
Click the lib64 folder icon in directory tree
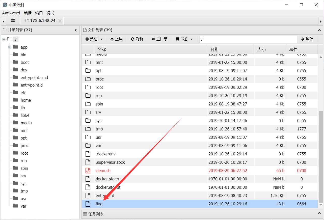pyautogui.click(x=16, y=115)
